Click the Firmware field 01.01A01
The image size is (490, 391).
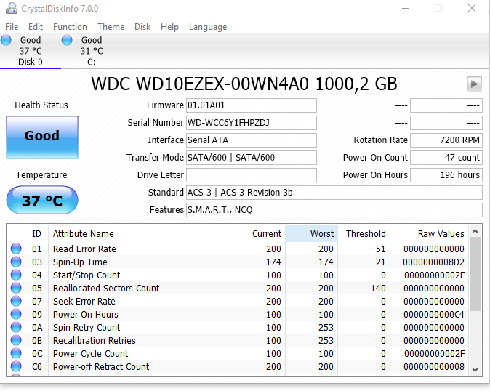pyautogui.click(x=252, y=105)
